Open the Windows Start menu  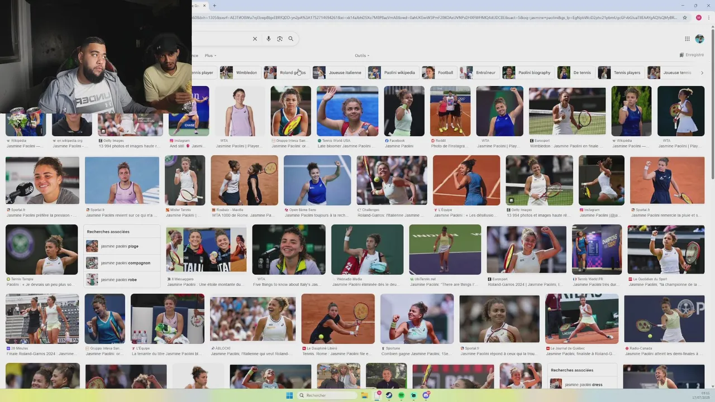(289, 395)
